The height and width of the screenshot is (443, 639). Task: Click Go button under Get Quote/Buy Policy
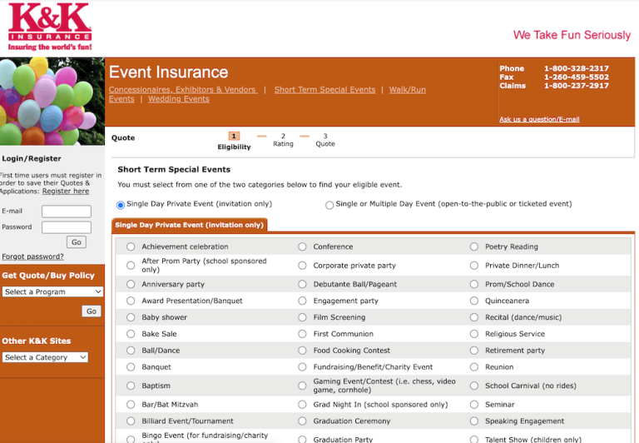[92, 311]
